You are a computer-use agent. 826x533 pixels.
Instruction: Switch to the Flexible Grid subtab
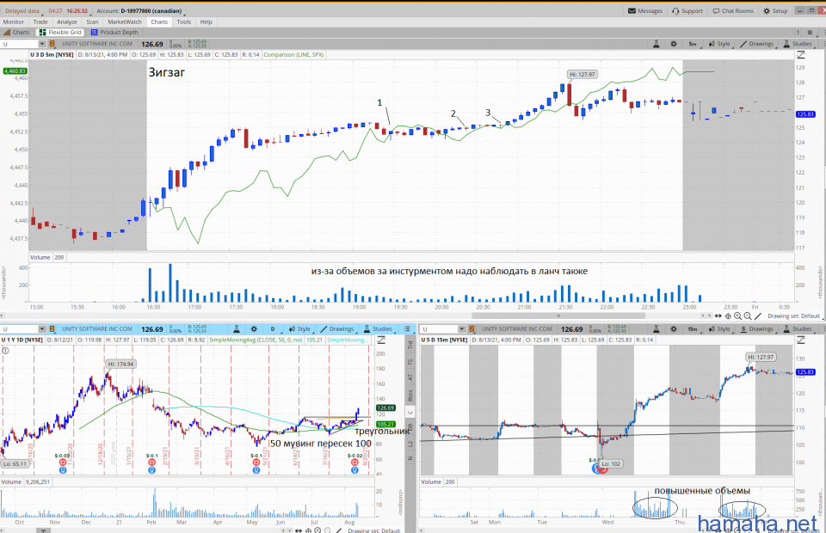tap(60, 33)
